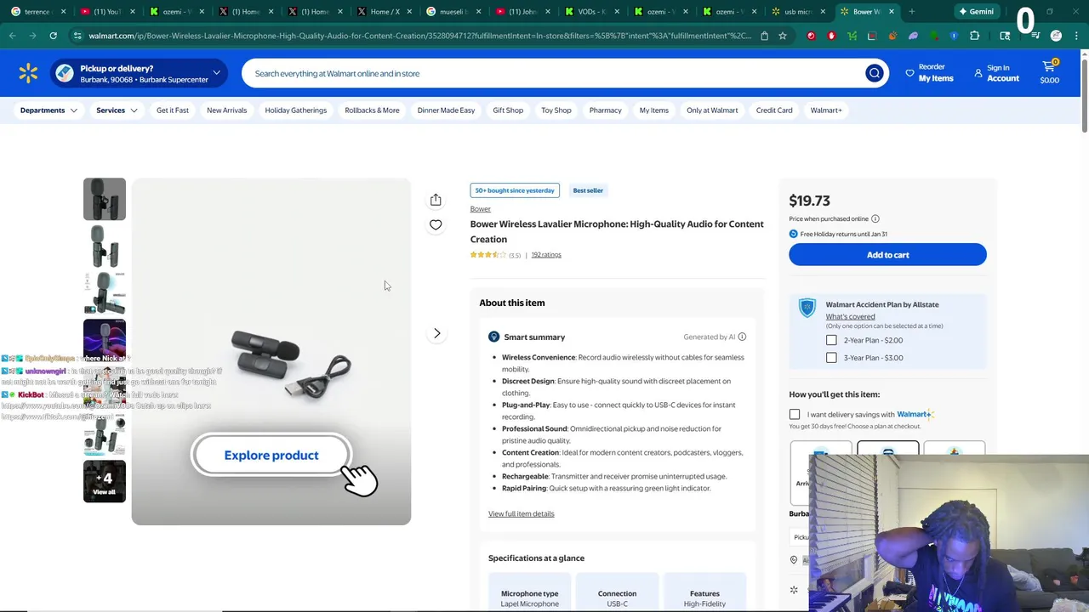Image resolution: width=1089 pixels, height=612 pixels.
Task: Click the site info icon left of URL
Action: point(77,36)
